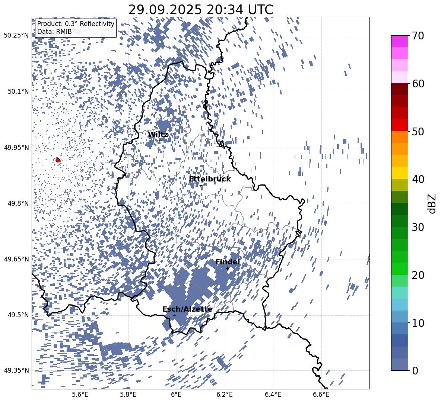Click the 49.8°N latitude label
Screen dimensions: 441x402
[x=19, y=203]
